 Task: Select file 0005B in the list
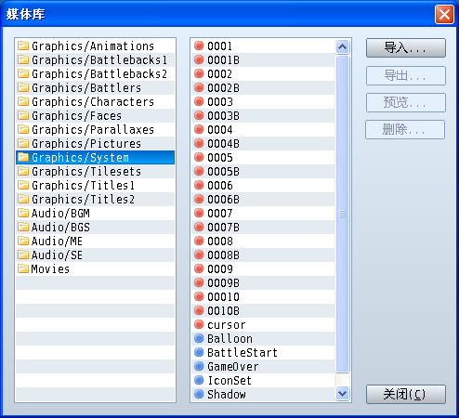click(263, 171)
